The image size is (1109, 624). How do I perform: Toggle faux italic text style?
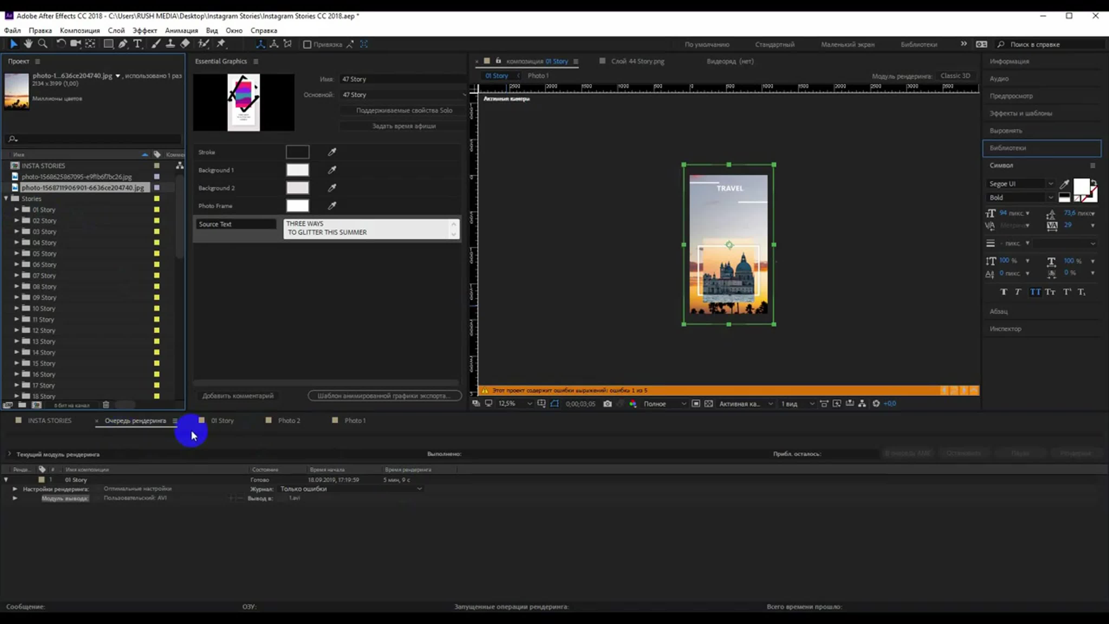tap(1018, 292)
